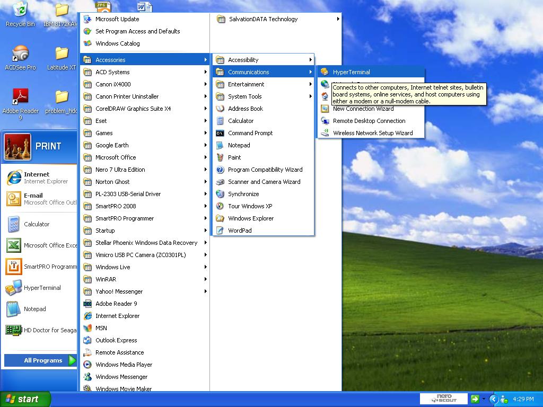Click the PRINT user chess picture

17,147
